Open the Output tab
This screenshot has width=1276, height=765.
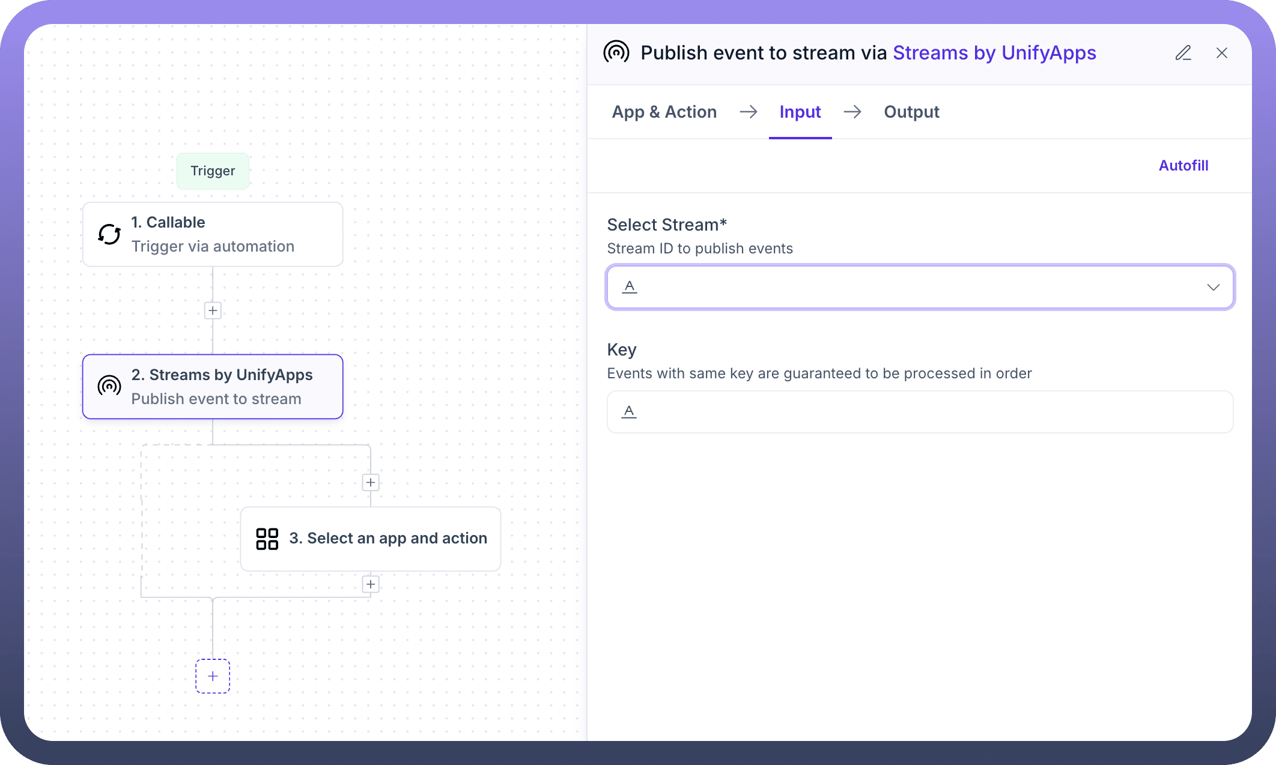click(x=911, y=112)
